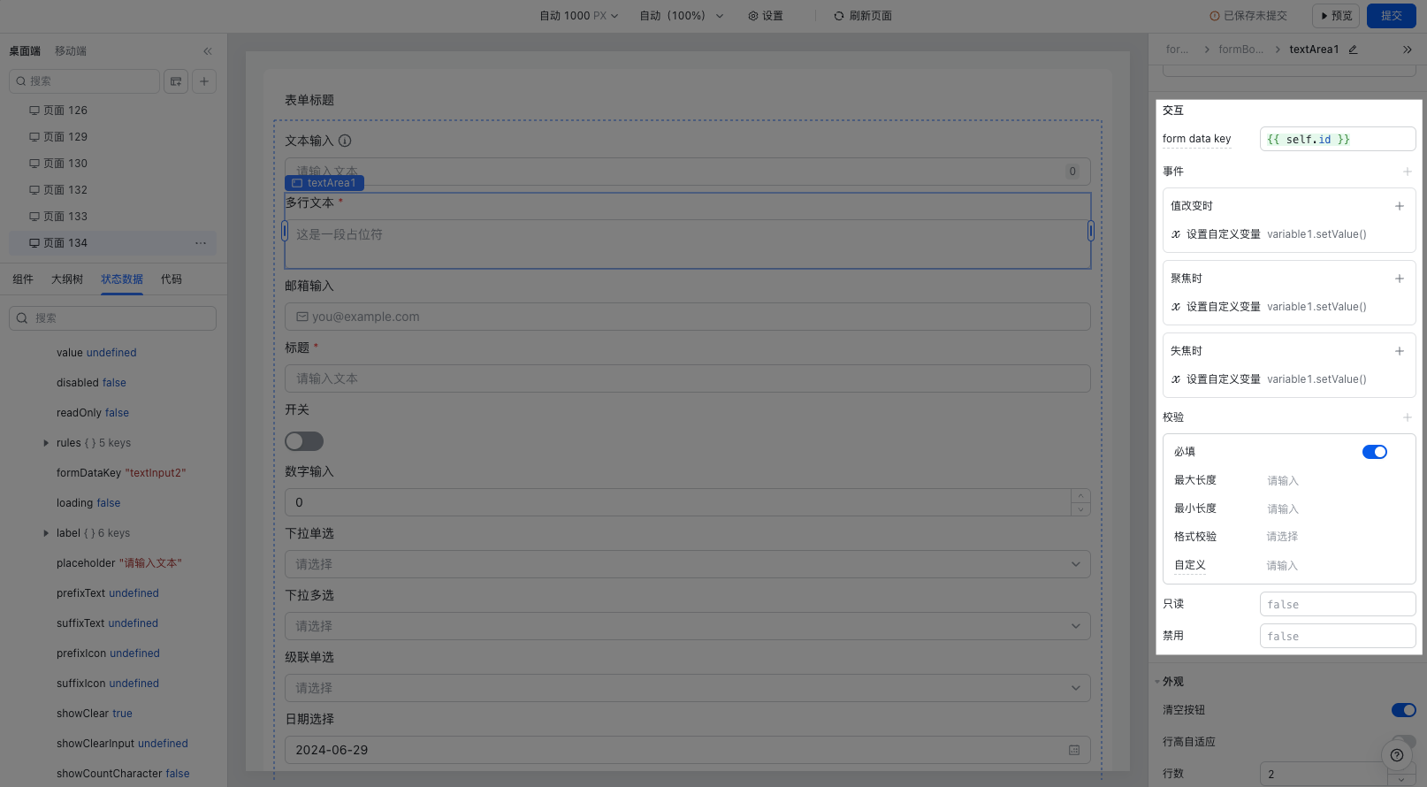Click formBo... breadcrumb link
The height and width of the screenshot is (787, 1427).
[x=1240, y=50]
